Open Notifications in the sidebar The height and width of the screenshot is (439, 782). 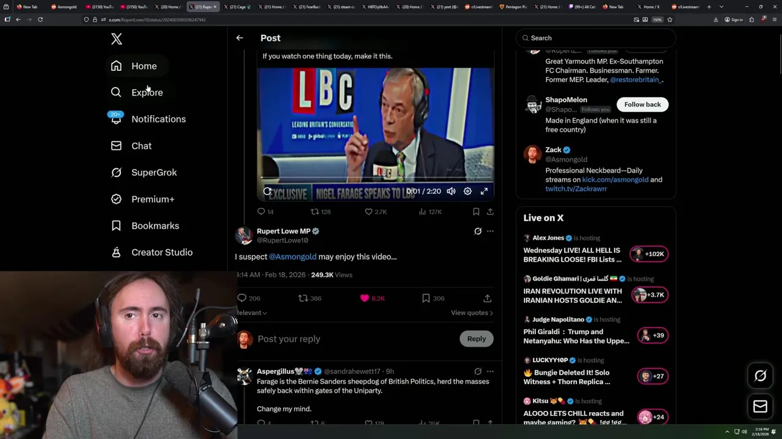click(148, 119)
